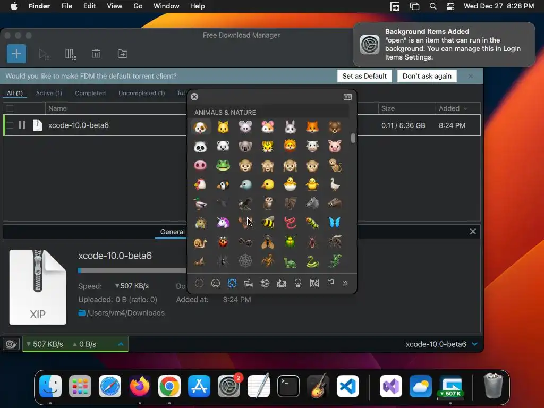
Task: Open Control Center in the menu bar
Action: pos(450,6)
